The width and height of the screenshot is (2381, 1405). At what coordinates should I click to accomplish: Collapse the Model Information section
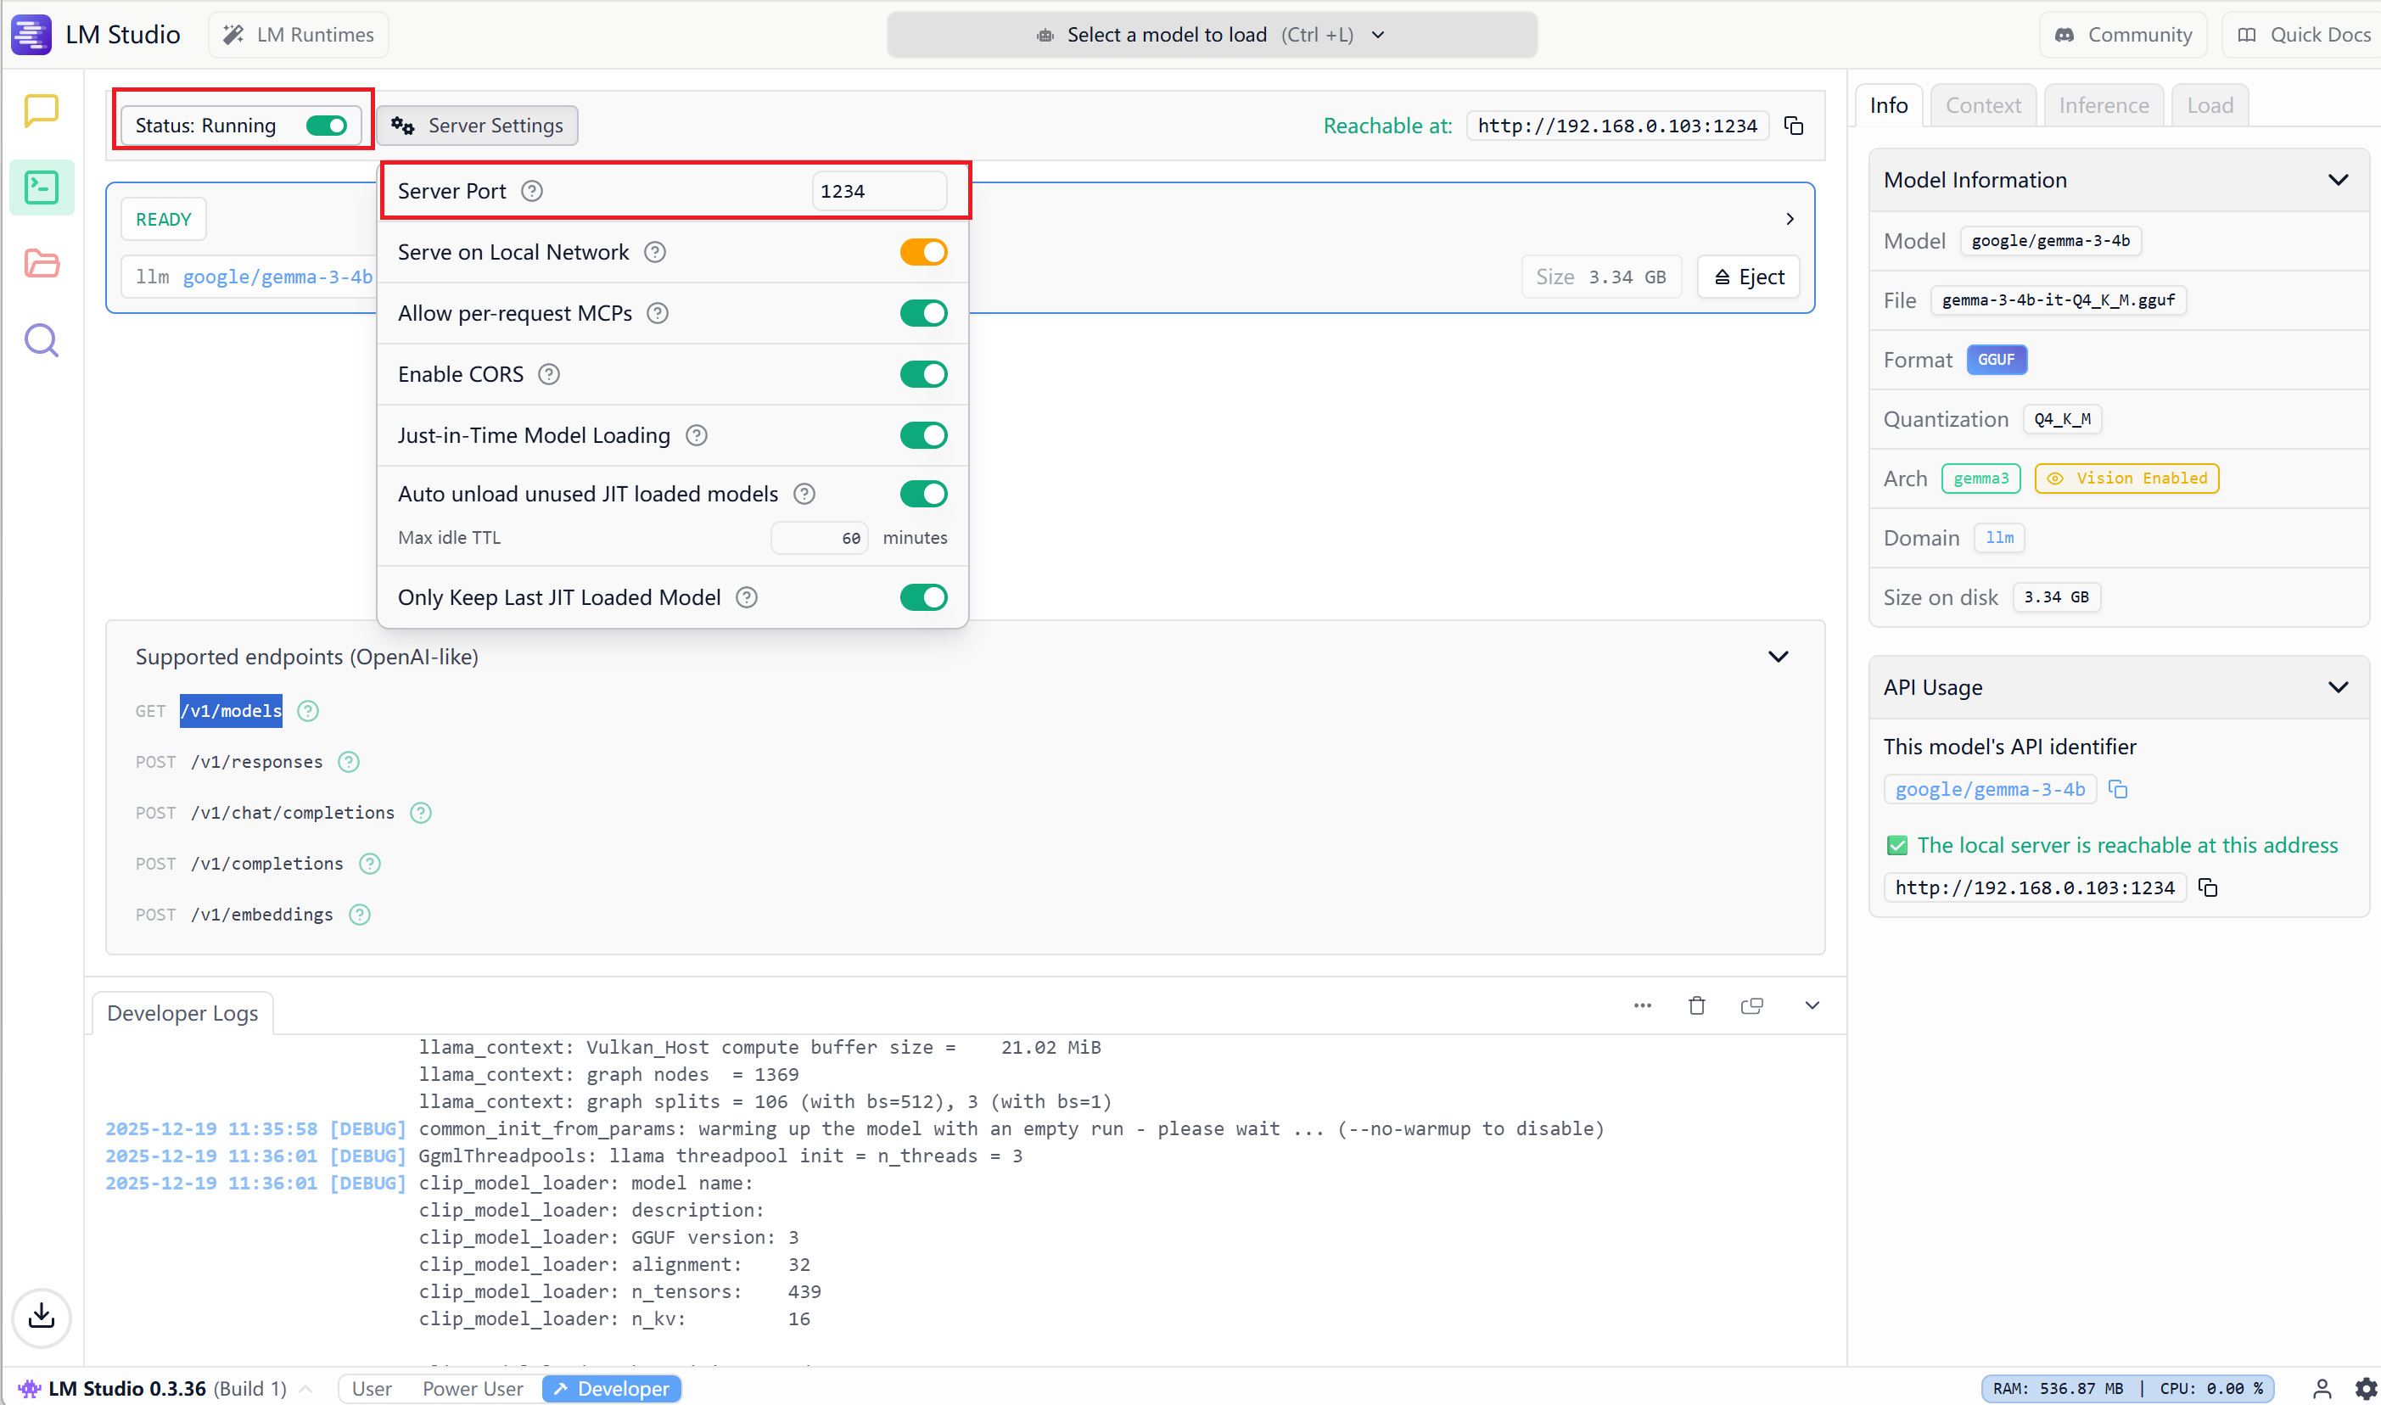coord(2338,180)
